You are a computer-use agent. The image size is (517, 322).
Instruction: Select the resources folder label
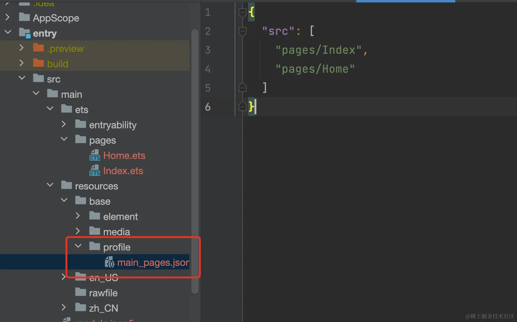[x=96, y=186]
